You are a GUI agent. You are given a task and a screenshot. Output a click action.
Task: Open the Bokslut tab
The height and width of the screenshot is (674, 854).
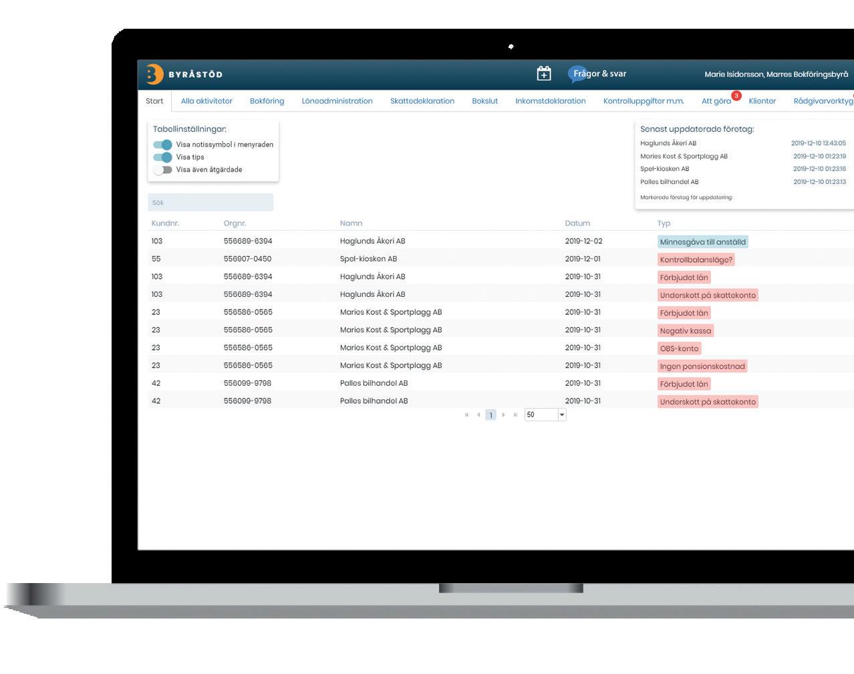coord(484,101)
